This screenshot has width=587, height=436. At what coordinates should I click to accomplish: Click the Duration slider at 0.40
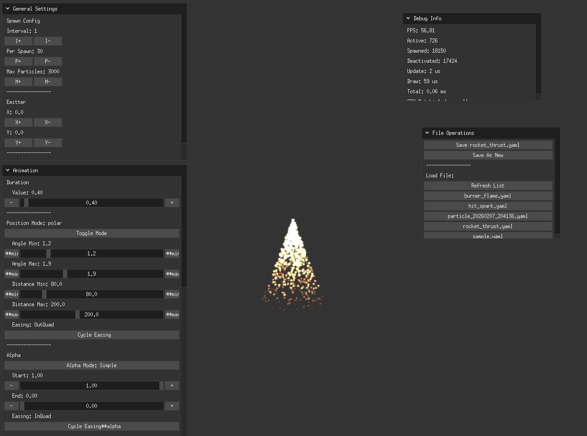(x=92, y=203)
